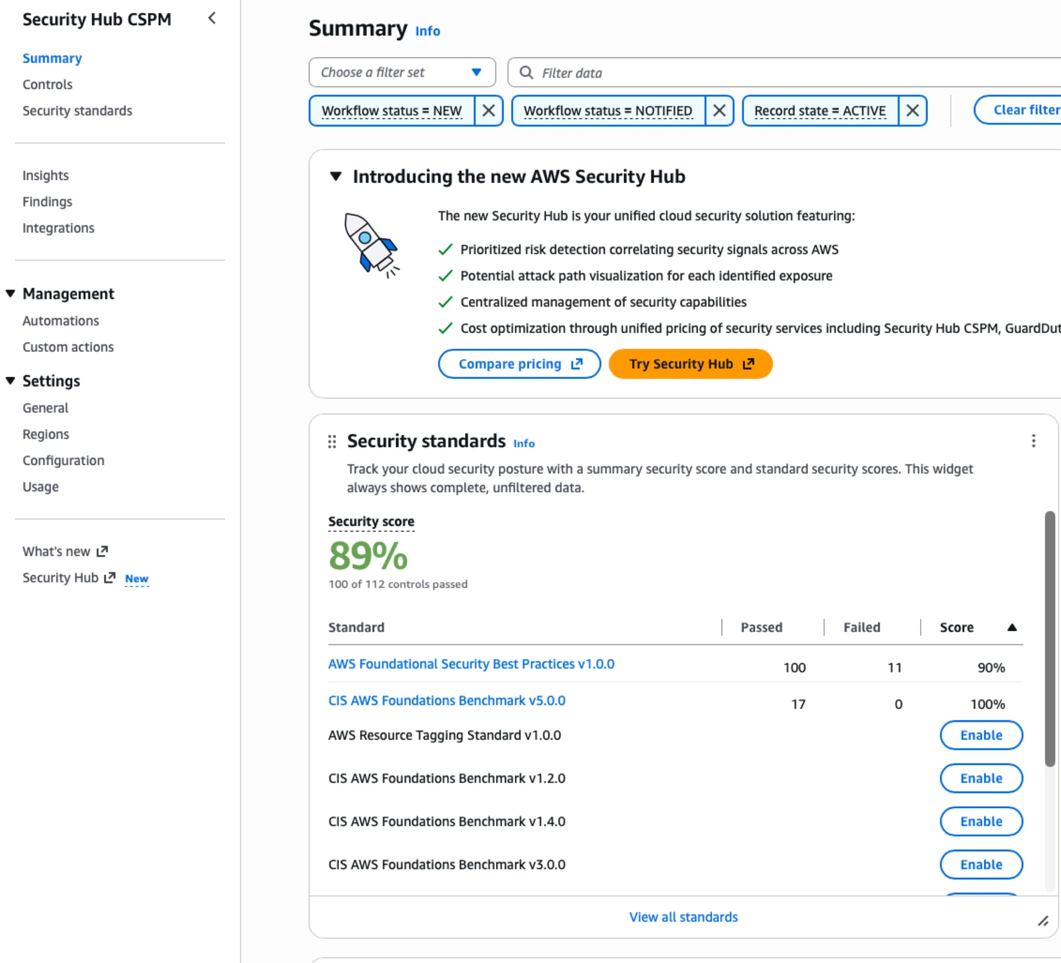Click the Security standards widget scrollbar
The image size is (1061, 963).
[1049, 638]
